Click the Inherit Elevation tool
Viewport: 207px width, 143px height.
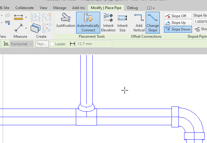(108, 23)
